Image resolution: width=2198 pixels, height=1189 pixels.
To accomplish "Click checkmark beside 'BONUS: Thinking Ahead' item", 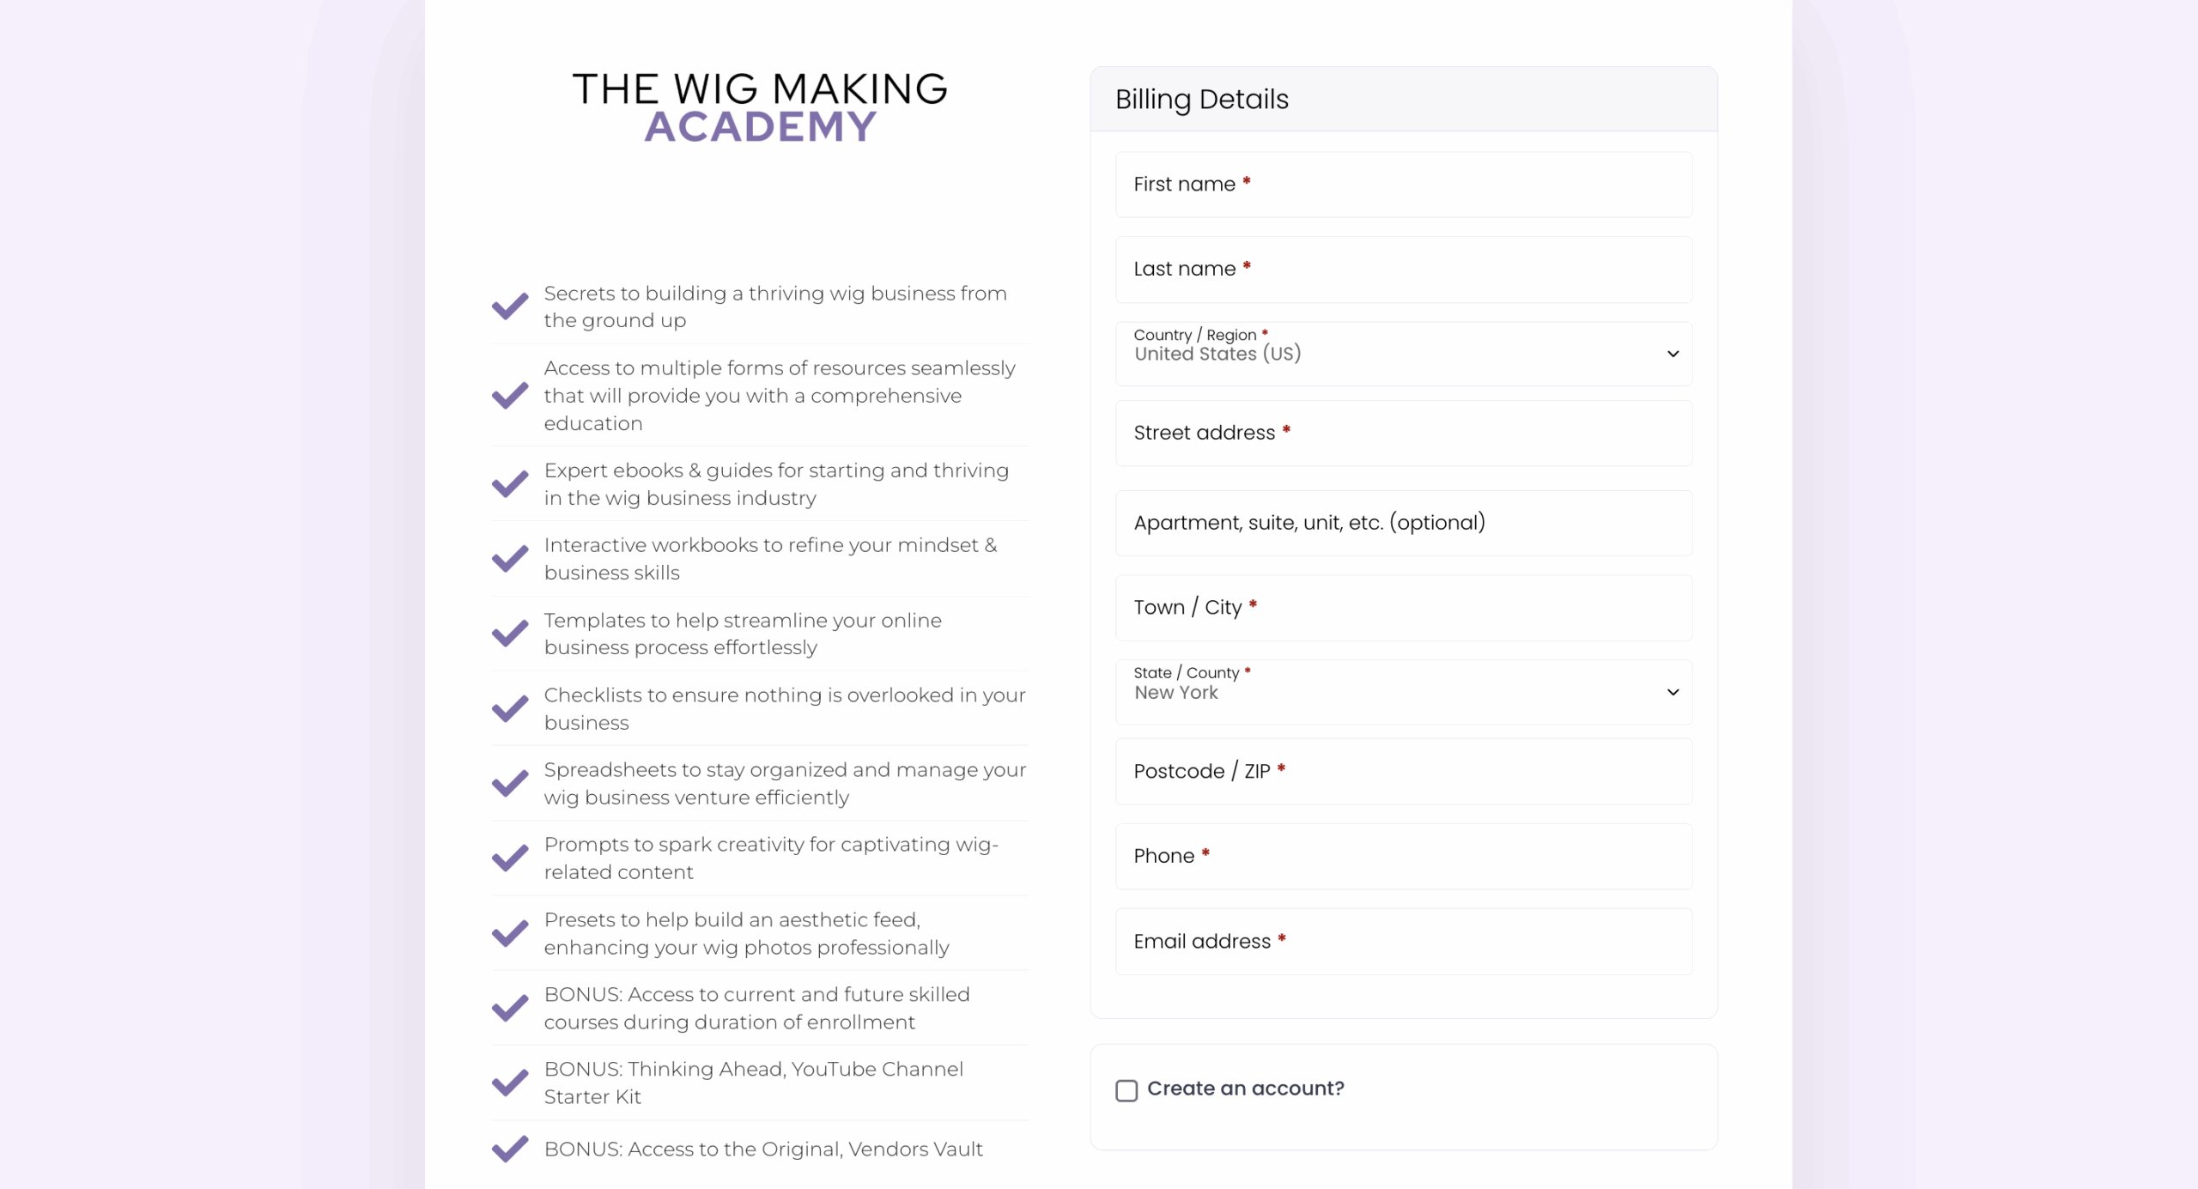I will click(x=510, y=1083).
